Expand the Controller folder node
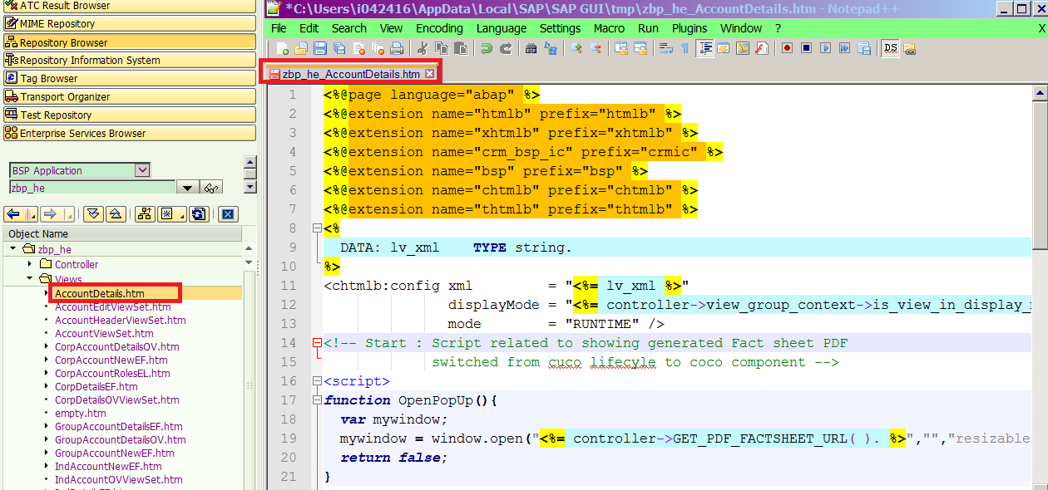Screen dimensions: 1048x490 (x=30, y=264)
